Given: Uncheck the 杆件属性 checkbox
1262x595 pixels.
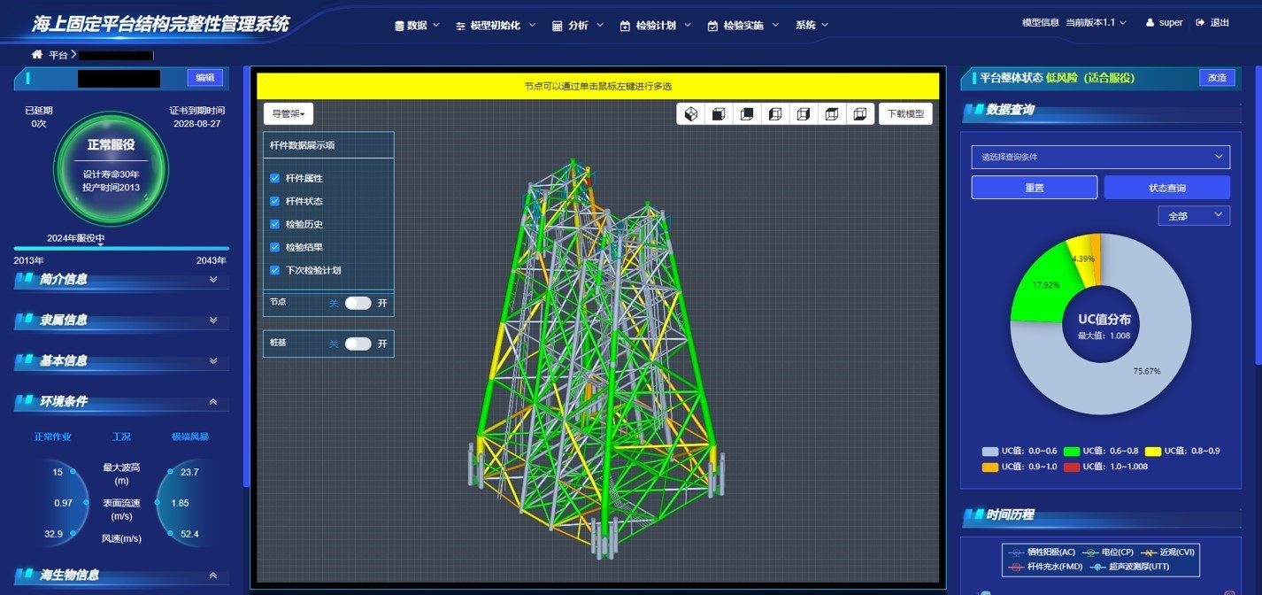Looking at the screenshot, I should (275, 179).
